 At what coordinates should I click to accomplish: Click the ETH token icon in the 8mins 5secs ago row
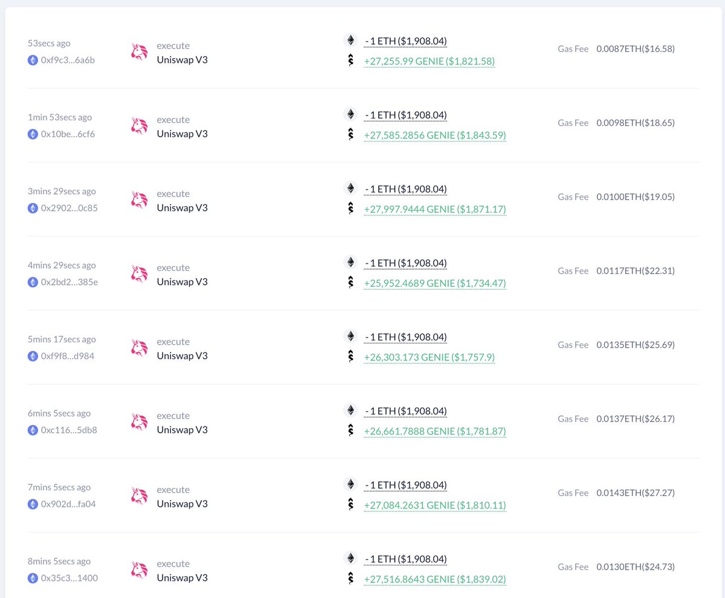tap(350, 558)
